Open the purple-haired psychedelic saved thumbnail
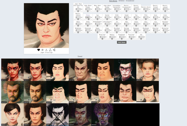 pyautogui.click(x=103, y=115)
